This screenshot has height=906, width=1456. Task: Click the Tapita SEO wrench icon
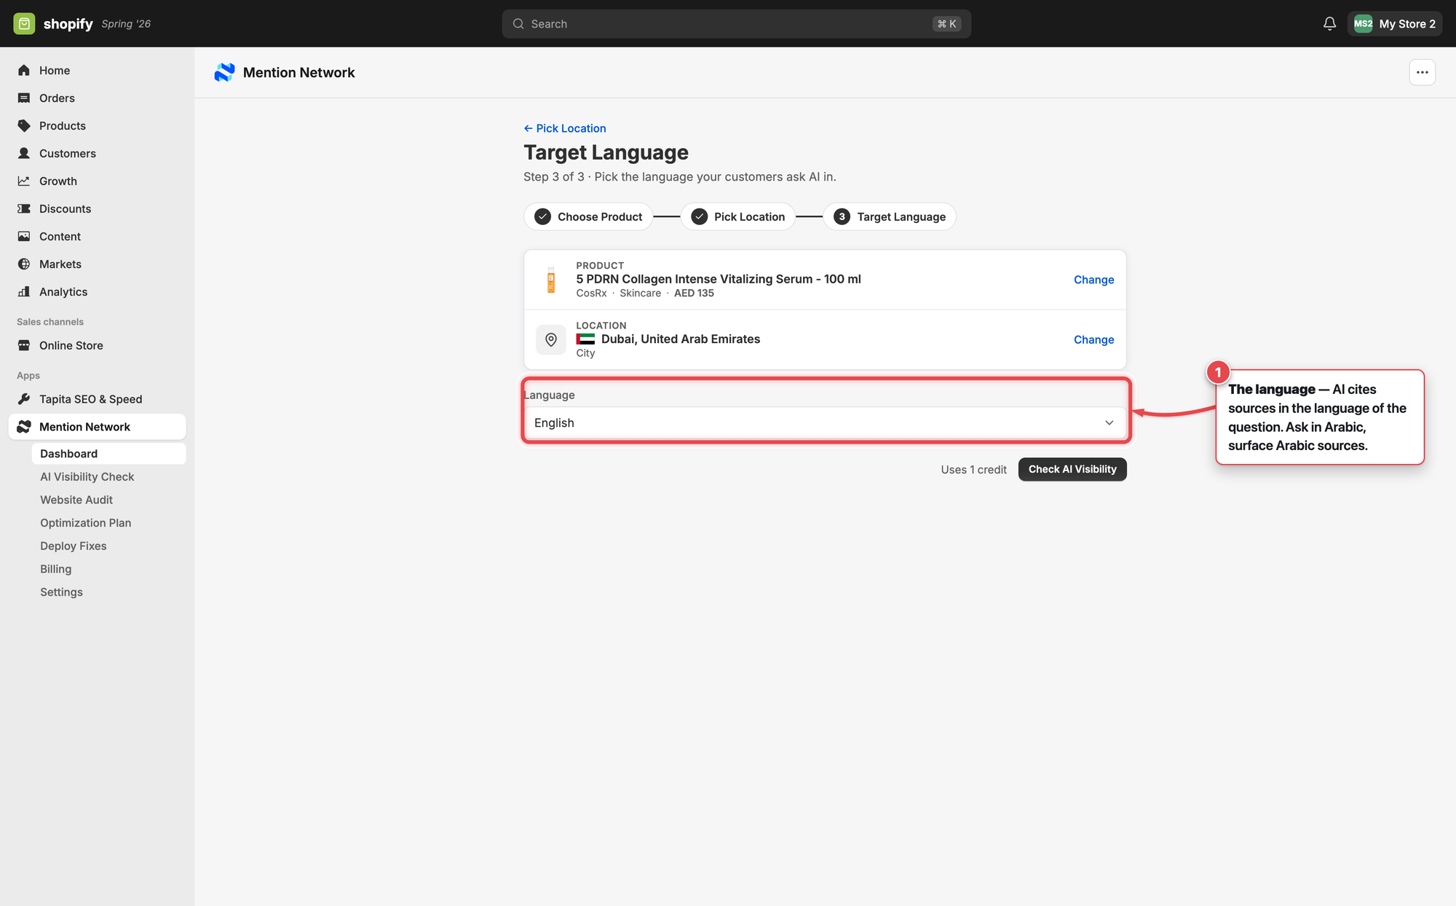click(x=24, y=399)
